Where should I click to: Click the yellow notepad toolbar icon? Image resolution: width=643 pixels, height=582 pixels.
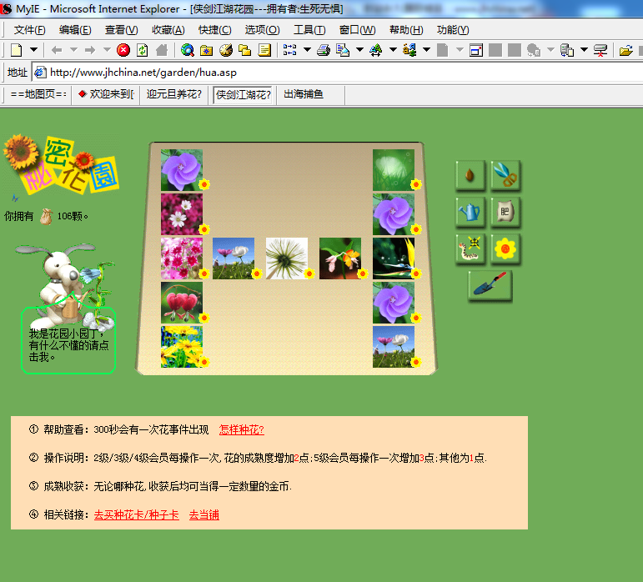(x=264, y=50)
